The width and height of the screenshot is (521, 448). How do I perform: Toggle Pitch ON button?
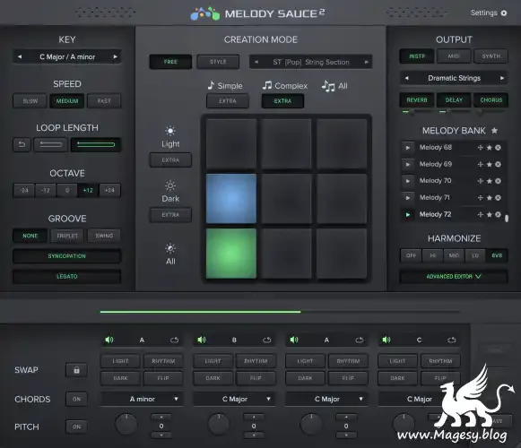76,427
